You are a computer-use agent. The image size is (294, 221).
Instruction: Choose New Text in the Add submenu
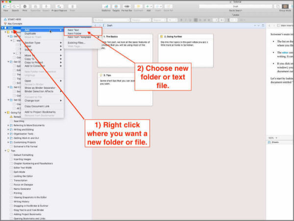coord(73,30)
